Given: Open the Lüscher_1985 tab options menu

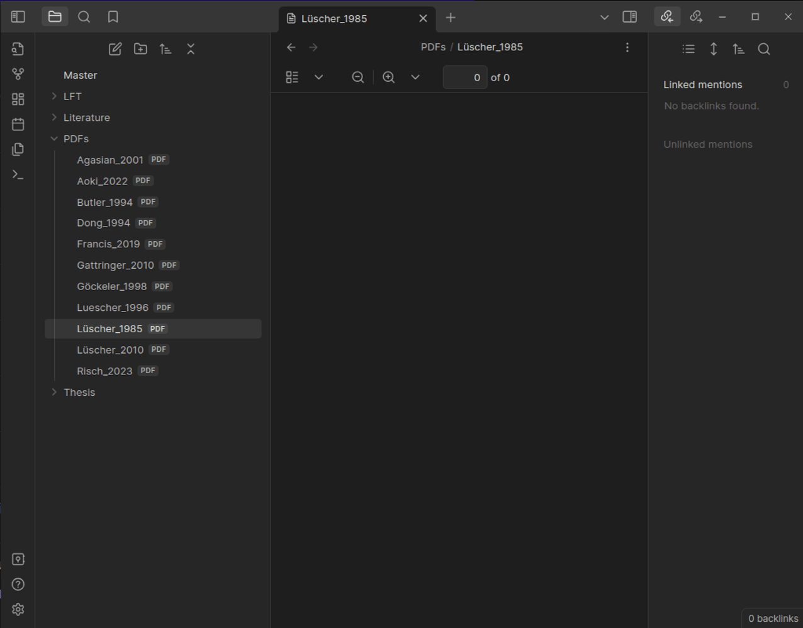Looking at the screenshot, I should click(627, 47).
